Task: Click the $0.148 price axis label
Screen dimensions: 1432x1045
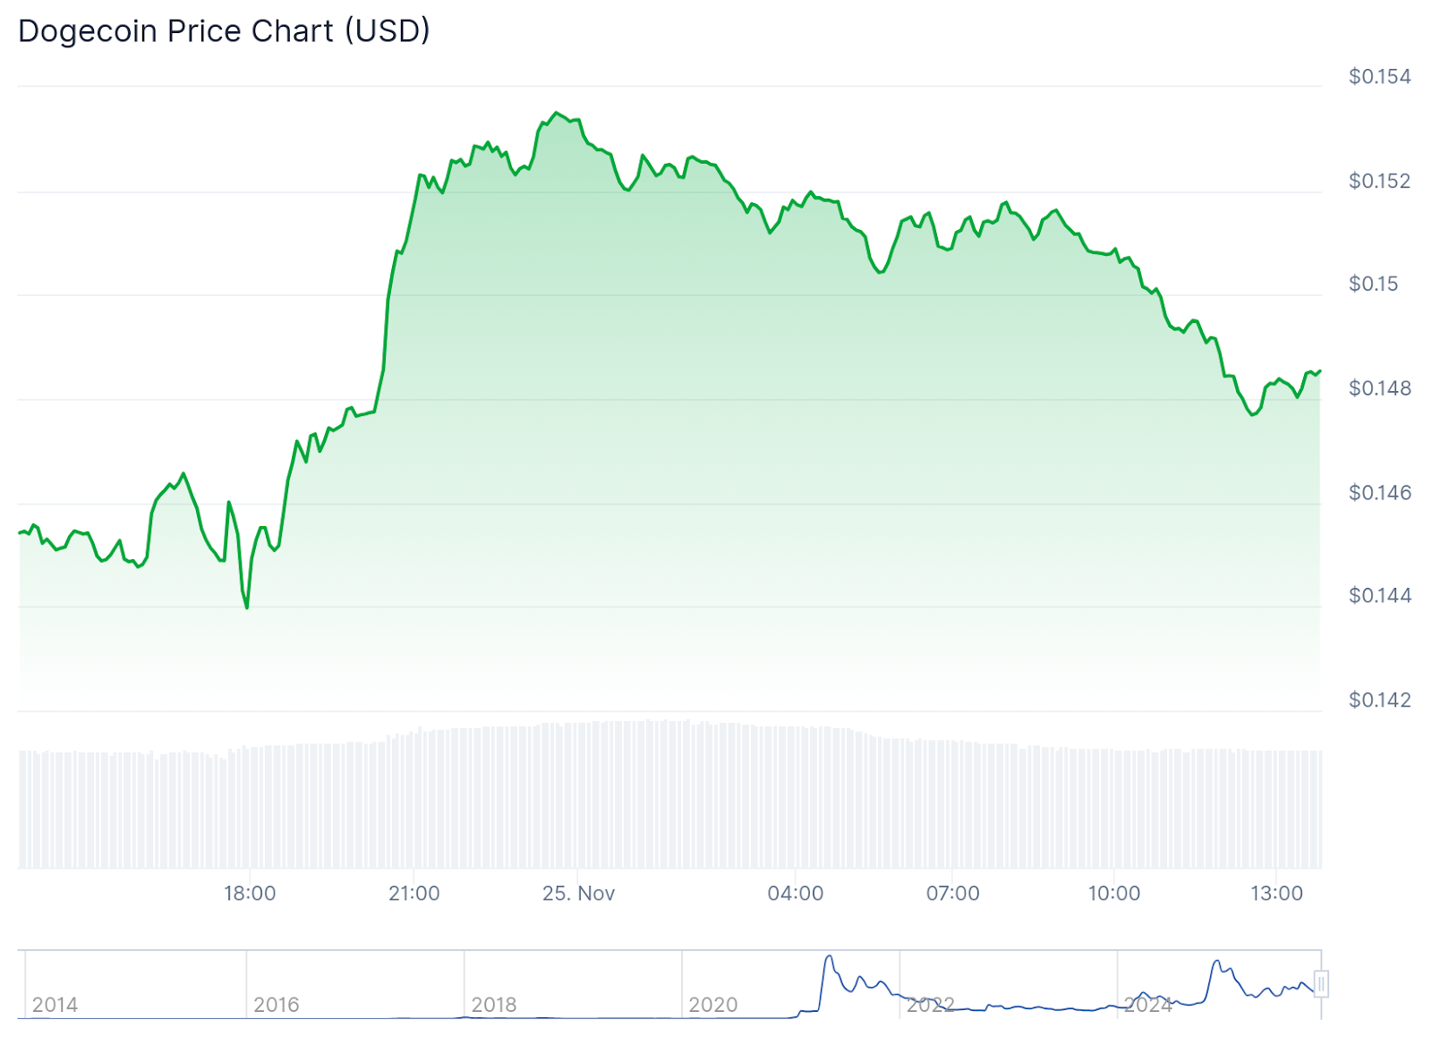Action: coord(1379,388)
